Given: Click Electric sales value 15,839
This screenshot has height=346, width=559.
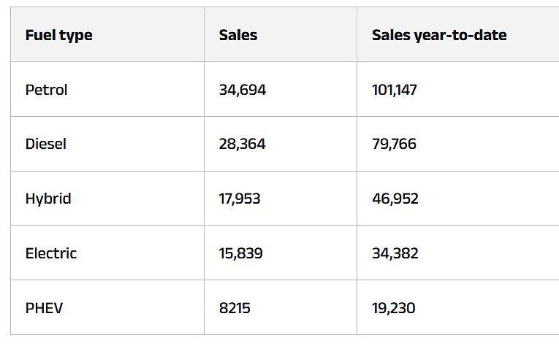Looking at the screenshot, I should point(240,253).
